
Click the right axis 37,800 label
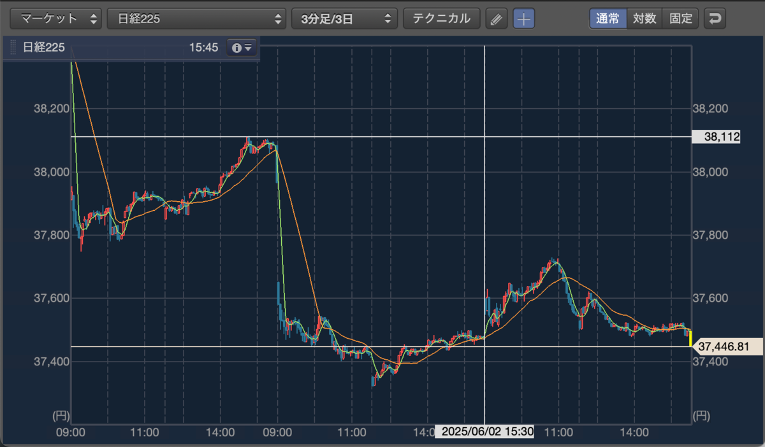coord(710,235)
